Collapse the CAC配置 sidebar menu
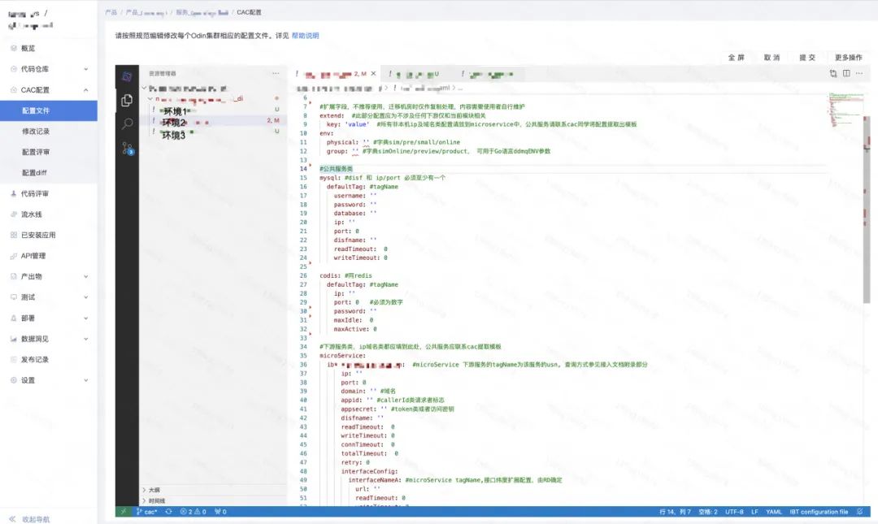Viewport: 878px width, 524px height. coord(85,89)
